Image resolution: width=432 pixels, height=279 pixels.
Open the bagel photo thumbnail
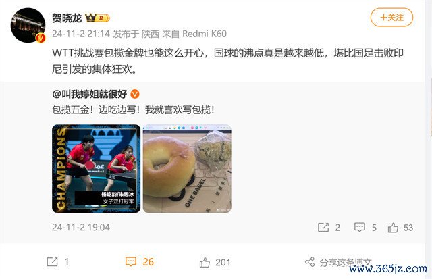point(187,169)
